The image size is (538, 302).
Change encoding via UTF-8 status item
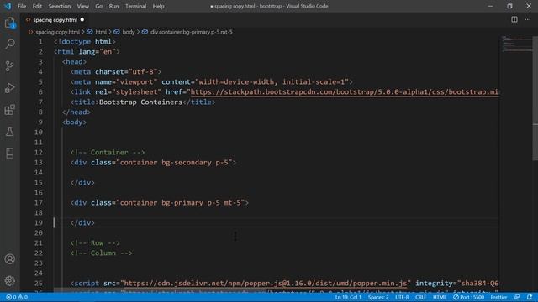tap(402, 297)
